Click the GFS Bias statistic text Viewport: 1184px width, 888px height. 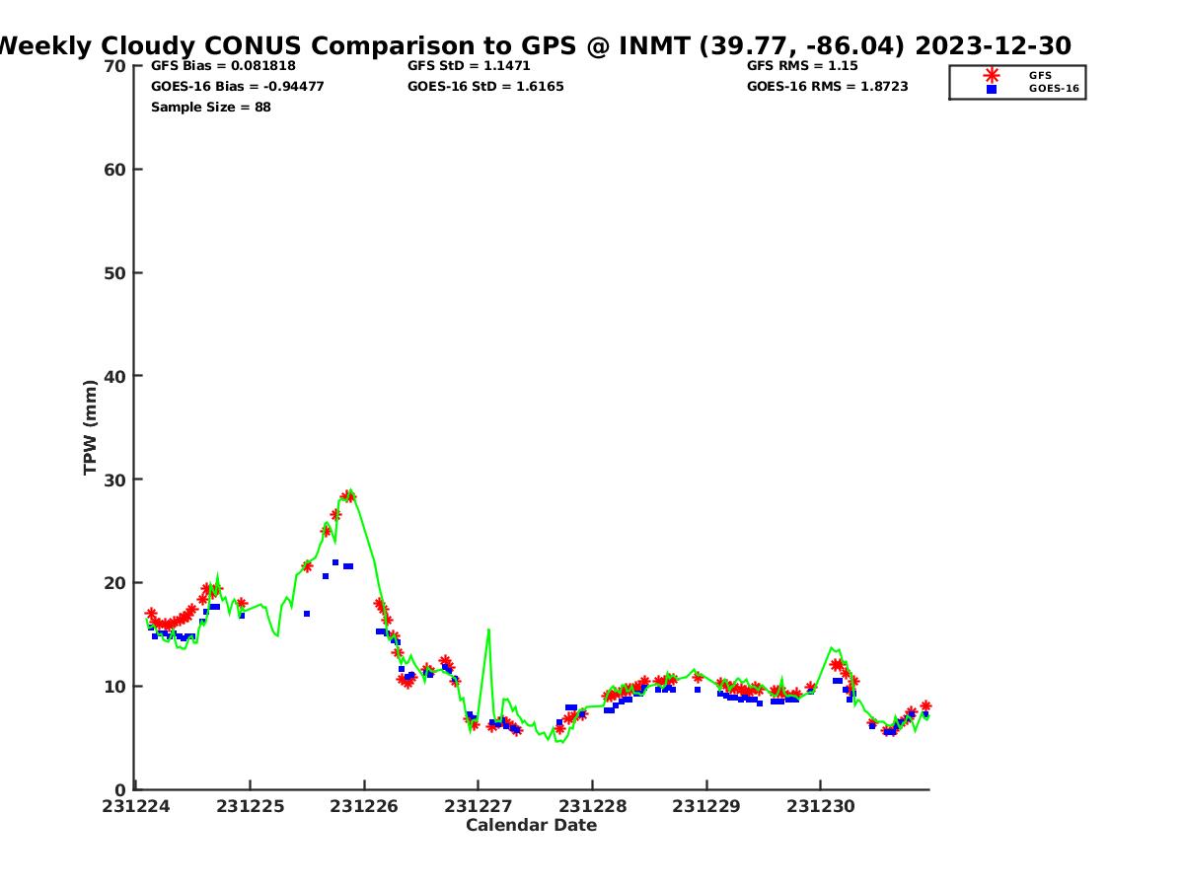point(223,66)
